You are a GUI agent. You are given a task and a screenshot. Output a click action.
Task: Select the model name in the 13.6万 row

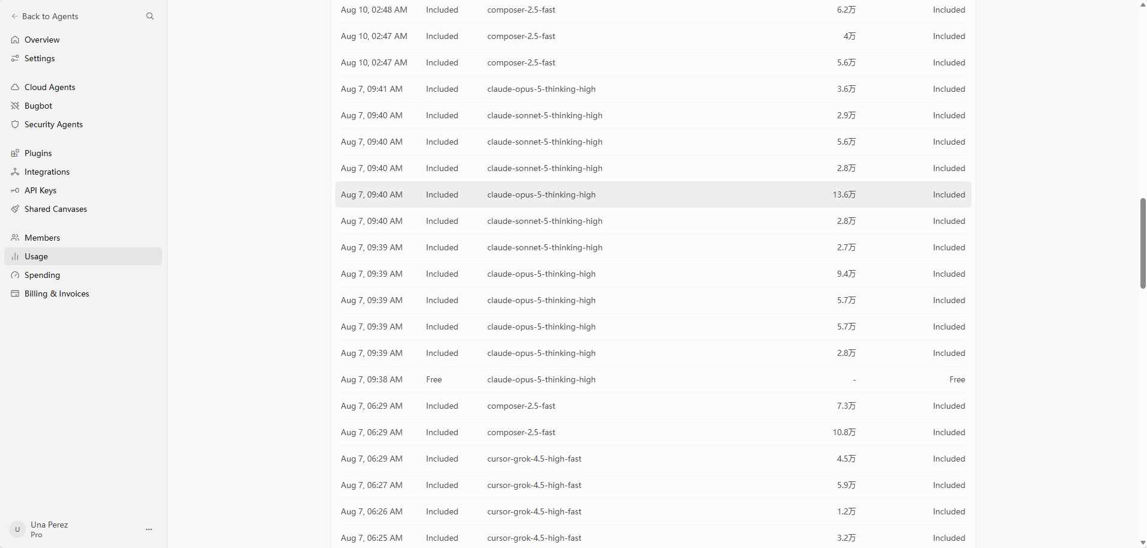click(542, 194)
